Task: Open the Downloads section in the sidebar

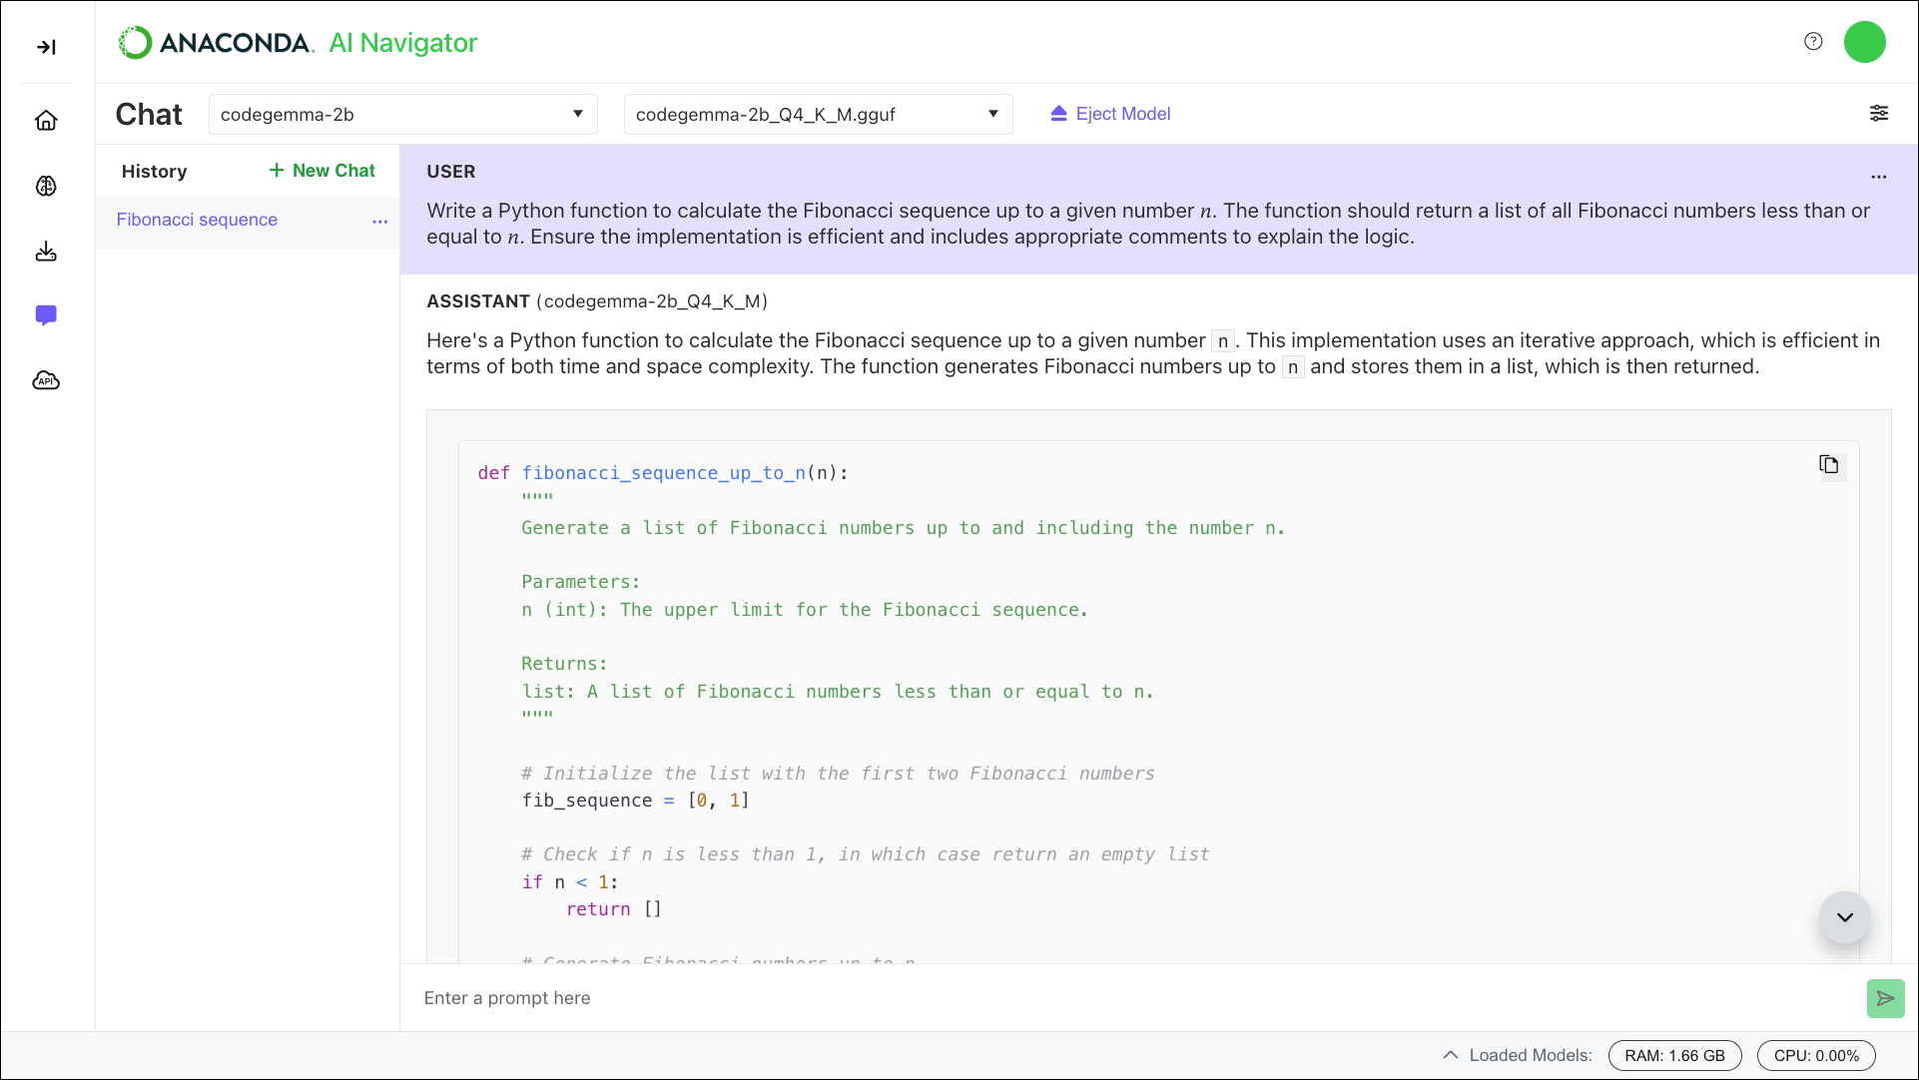Action: pos(46,252)
